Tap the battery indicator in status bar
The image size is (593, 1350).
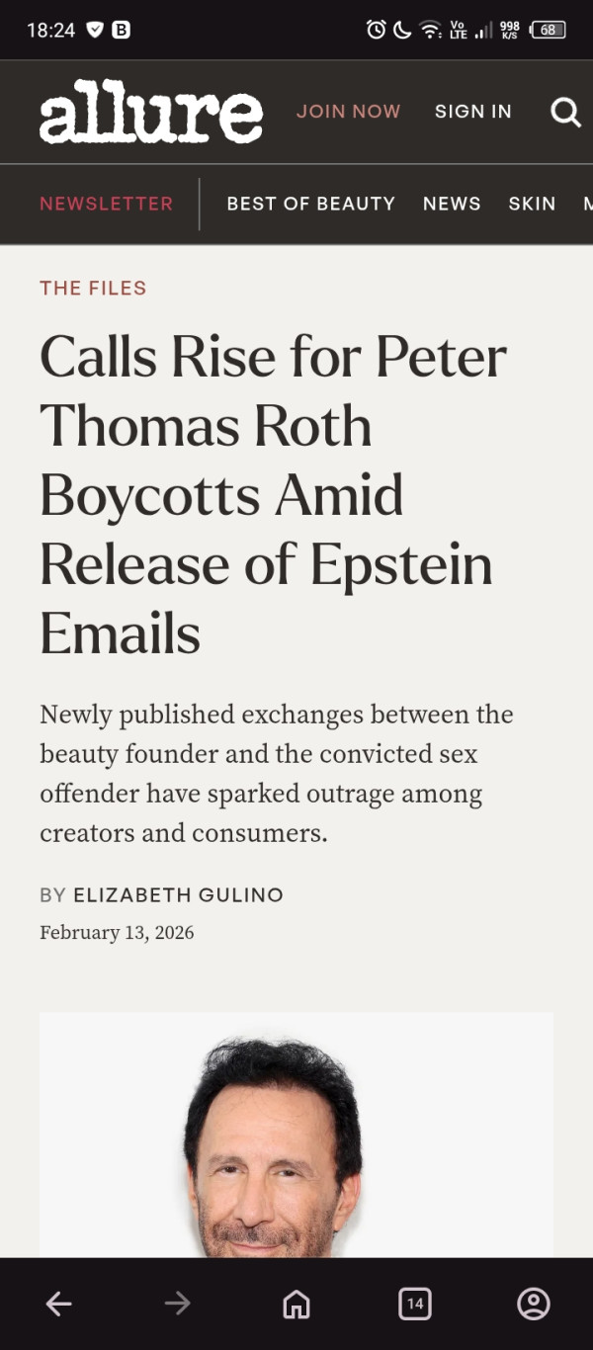(x=548, y=30)
